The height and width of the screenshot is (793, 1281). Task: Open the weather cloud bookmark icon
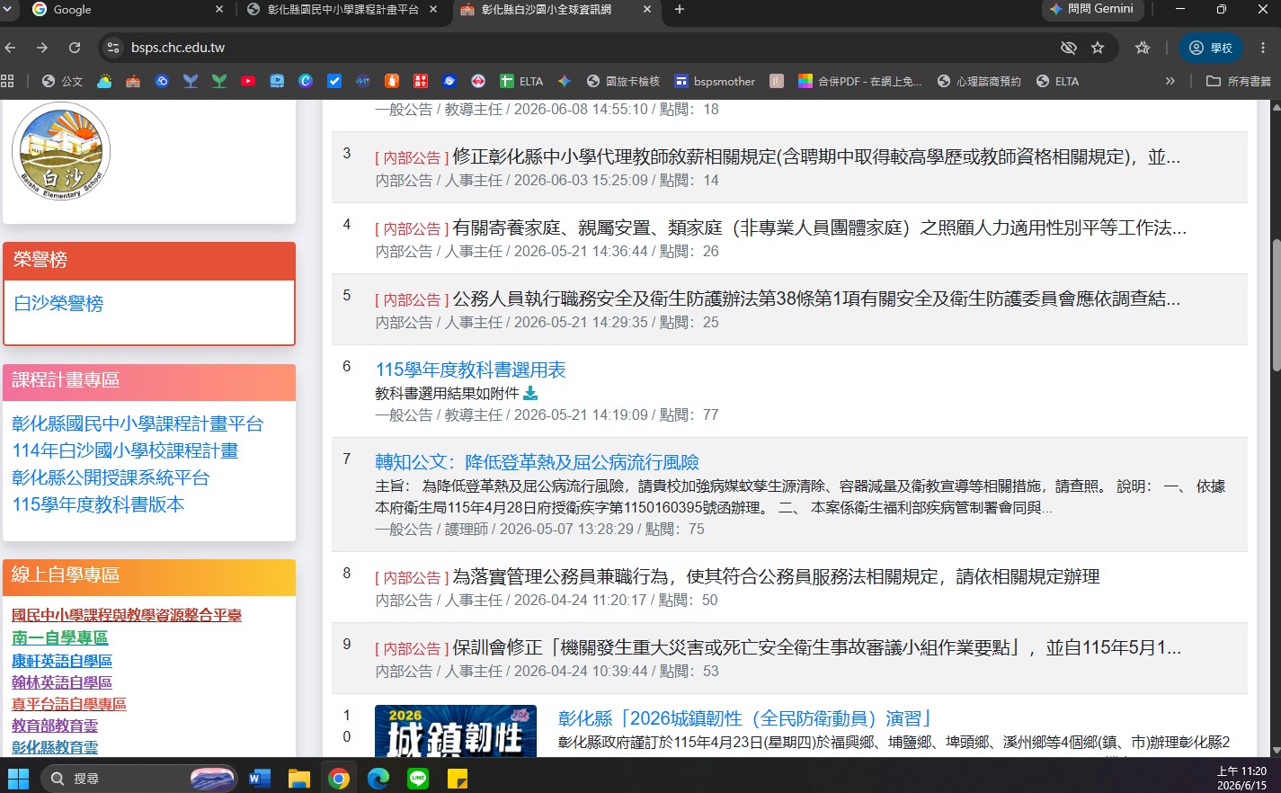pyautogui.click(x=104, y=81)
